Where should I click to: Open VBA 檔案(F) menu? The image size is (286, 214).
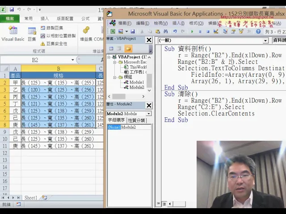pyautogui.click(x=125, y=23)
